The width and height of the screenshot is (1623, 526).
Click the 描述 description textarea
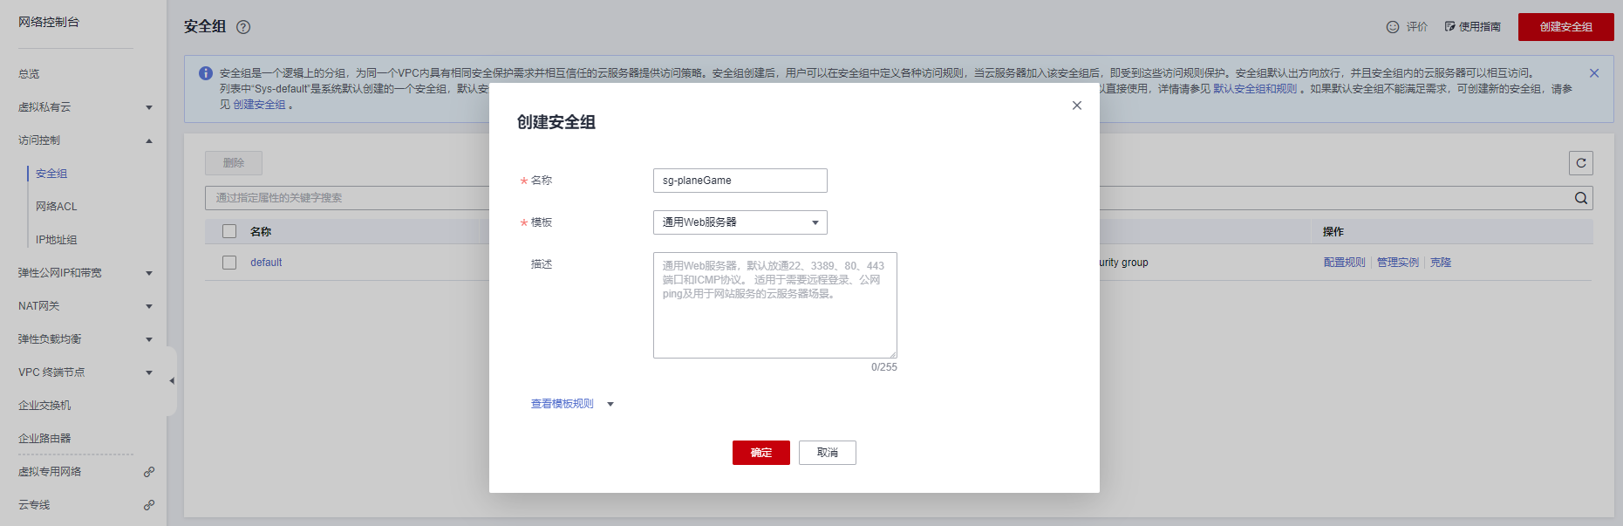[774, 305]
